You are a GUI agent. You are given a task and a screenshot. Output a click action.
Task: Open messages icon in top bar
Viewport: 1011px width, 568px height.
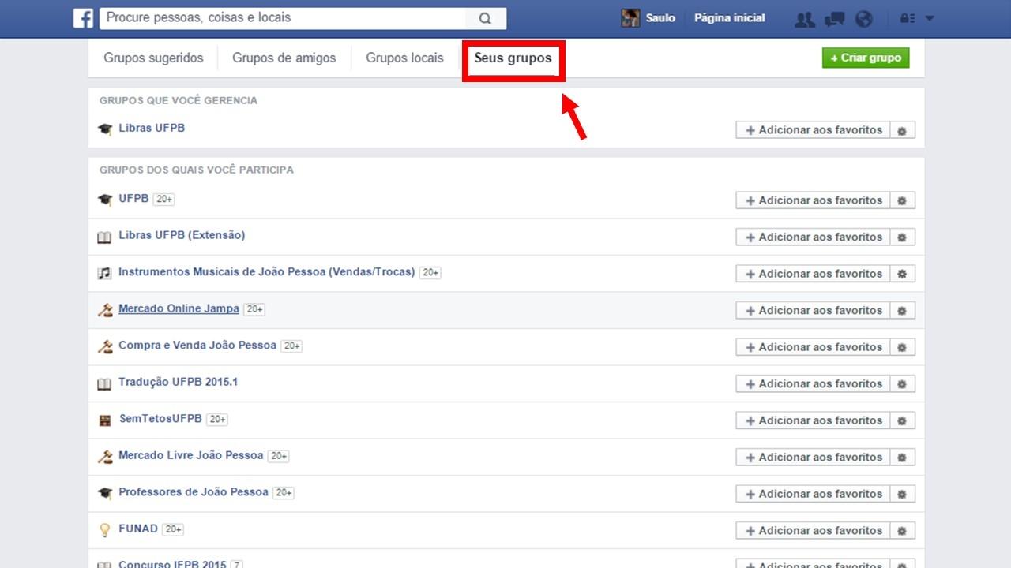pos(834,19)
